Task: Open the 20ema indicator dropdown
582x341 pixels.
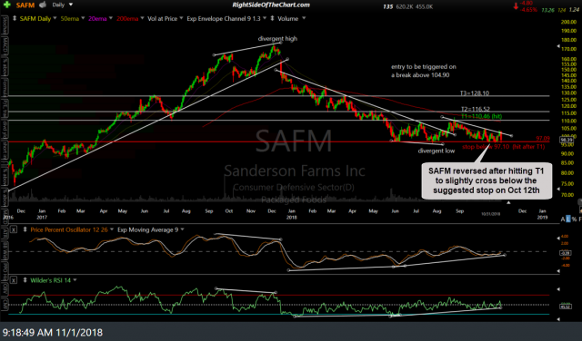Action: coord(110,18)
